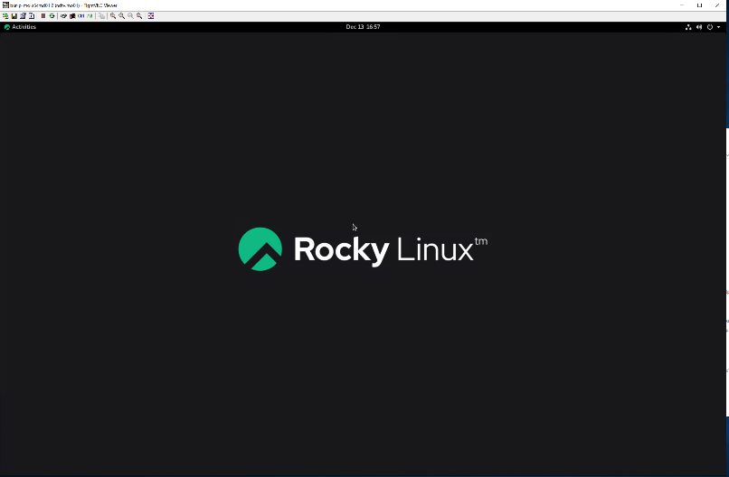The image size is (729, 477).
Task: Click the greyed Transfer files icon
Action: (x=102, y=15)
